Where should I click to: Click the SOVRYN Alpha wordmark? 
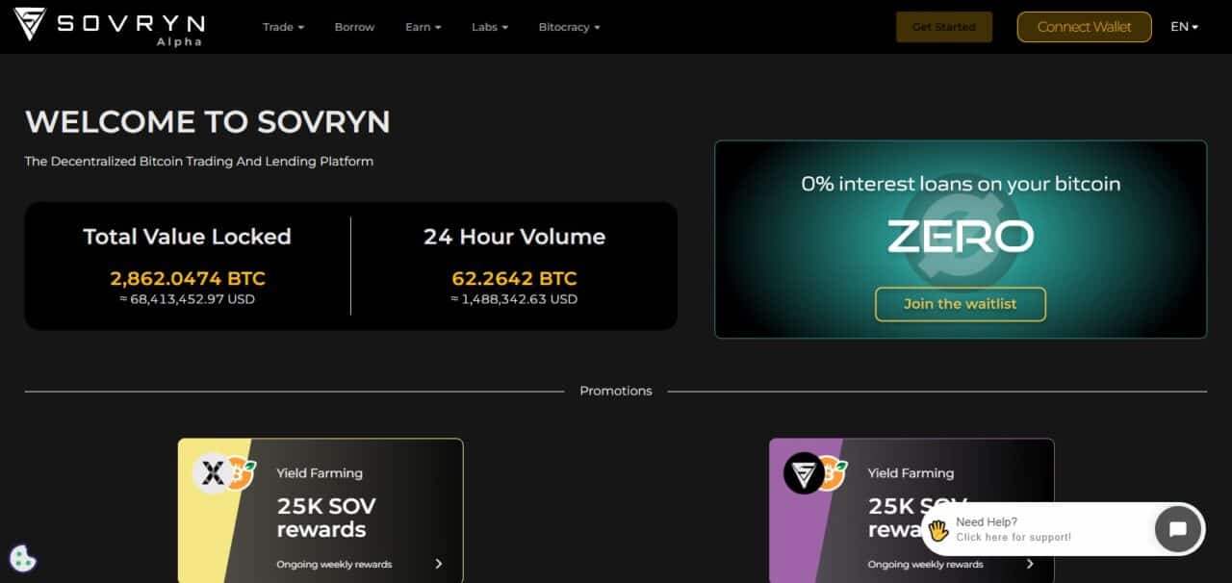click(x=130, y=29)
